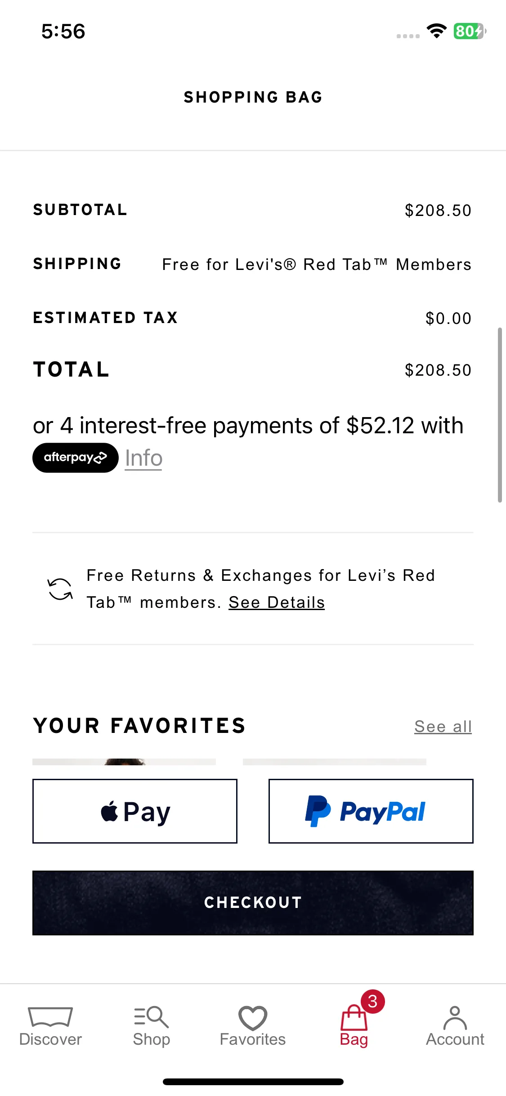Open the Account tab
The width and height of the screenshot is (506, 1096).
pyautogui.click(x=455, y=1026)
